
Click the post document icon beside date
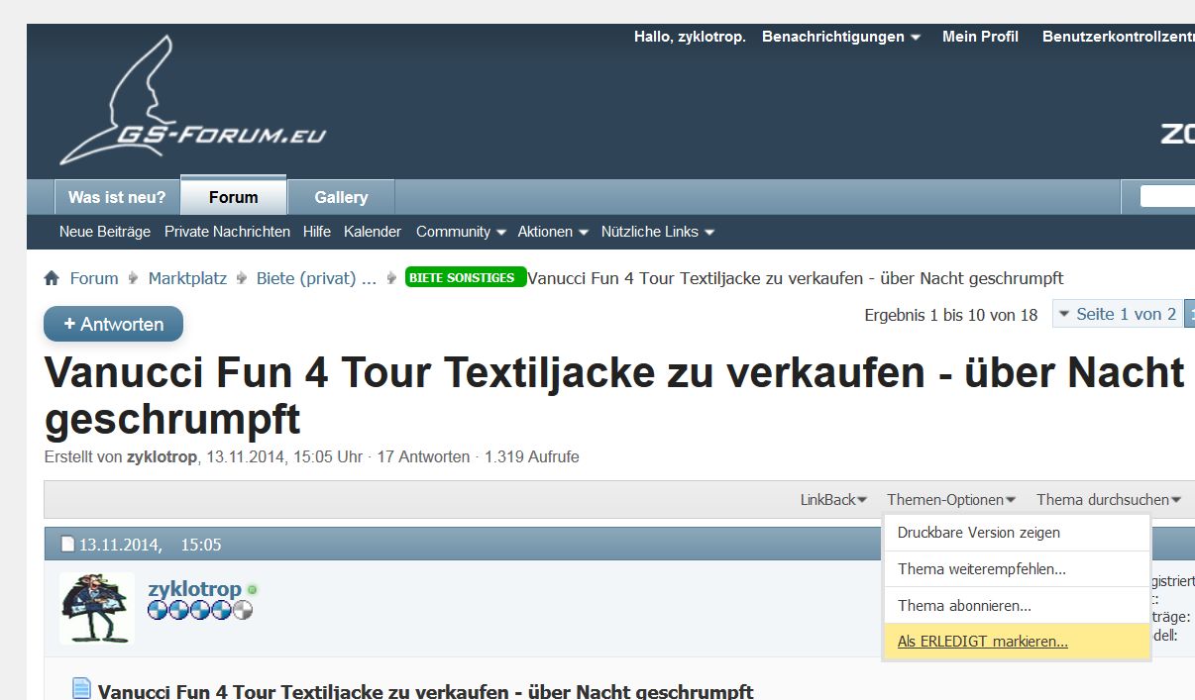tap(67, 545)
